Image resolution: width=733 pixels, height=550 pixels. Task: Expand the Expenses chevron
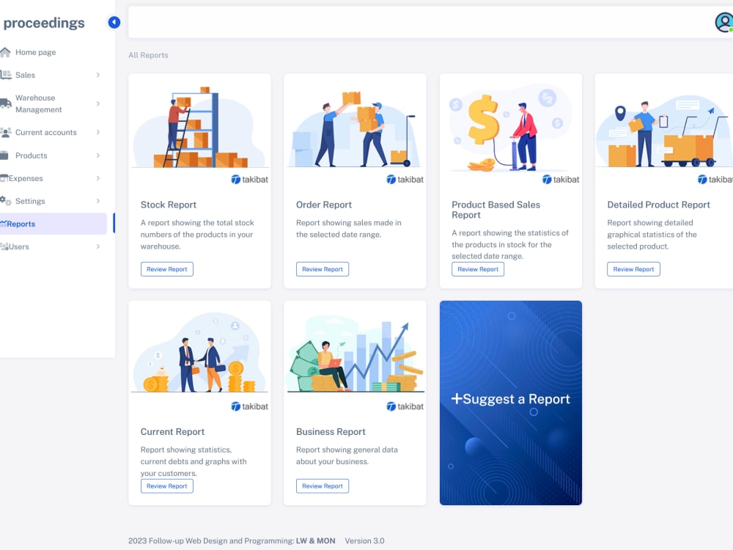[x=98, y=178]
